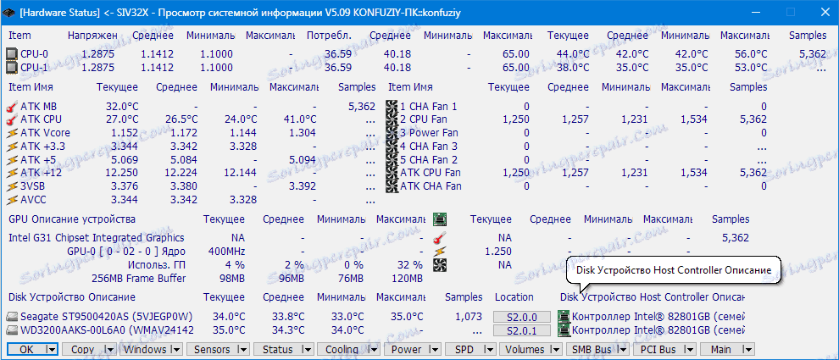This screenshot has width=839, height=360.
Task: Click the GPU Описание устройства header
Action: pyautogui.click(x=72, y=219)
